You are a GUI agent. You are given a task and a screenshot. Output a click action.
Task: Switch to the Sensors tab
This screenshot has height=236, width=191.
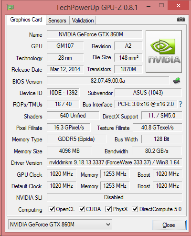[x=57, y=21]
